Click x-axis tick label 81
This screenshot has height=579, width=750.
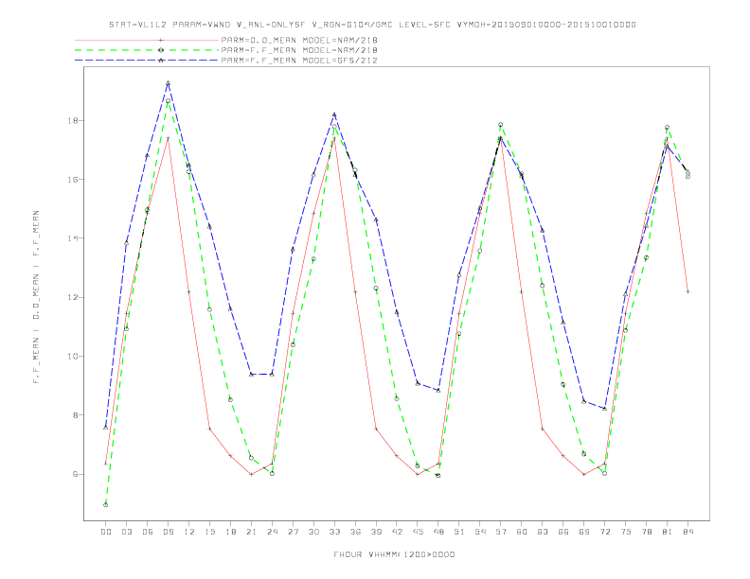(x=668, y=532)
